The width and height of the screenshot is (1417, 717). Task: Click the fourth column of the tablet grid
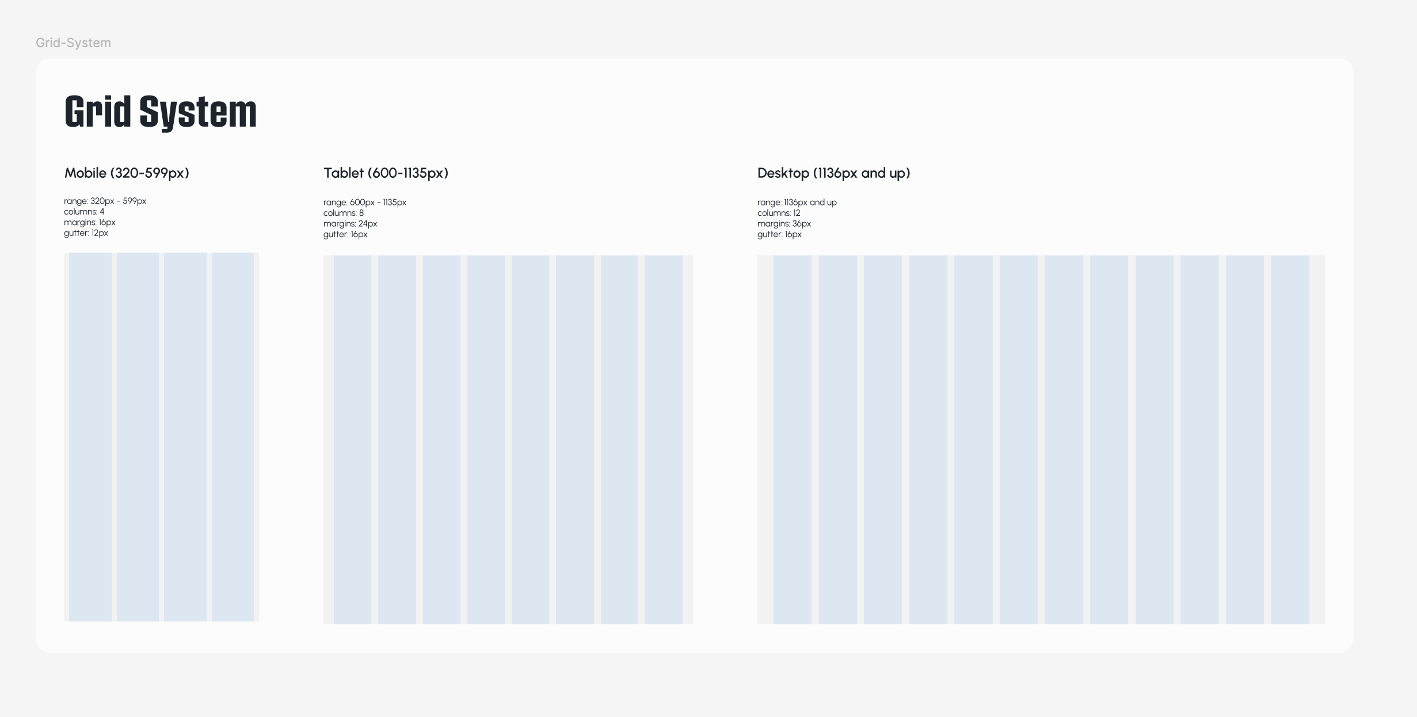click(486, 440)
